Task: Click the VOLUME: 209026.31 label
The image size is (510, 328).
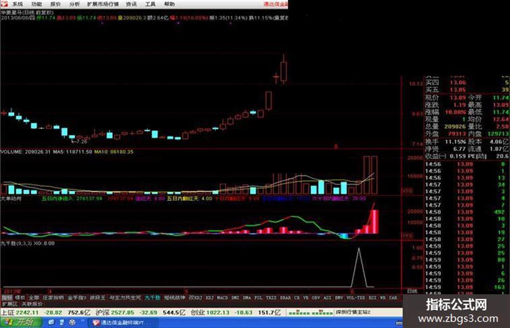Action: click(25, 152)
